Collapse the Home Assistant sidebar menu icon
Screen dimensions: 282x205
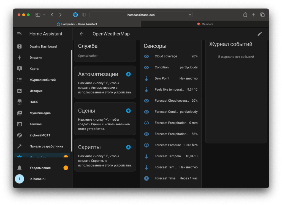20,34
